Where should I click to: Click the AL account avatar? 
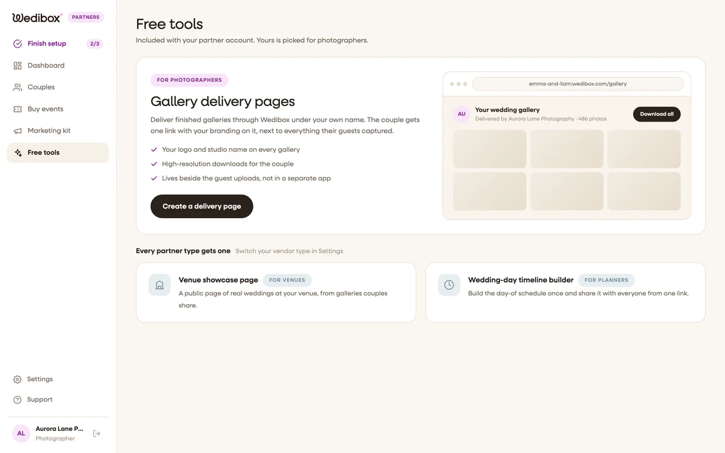(x=21, y=434)
